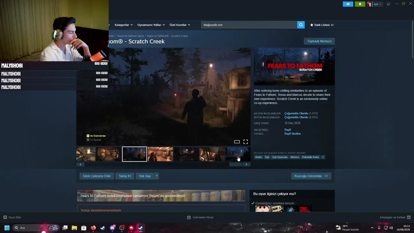This screenshot has width=414, height=233.
Task: Switch the media viewer to theater mode
Action: tap(237, 142)
